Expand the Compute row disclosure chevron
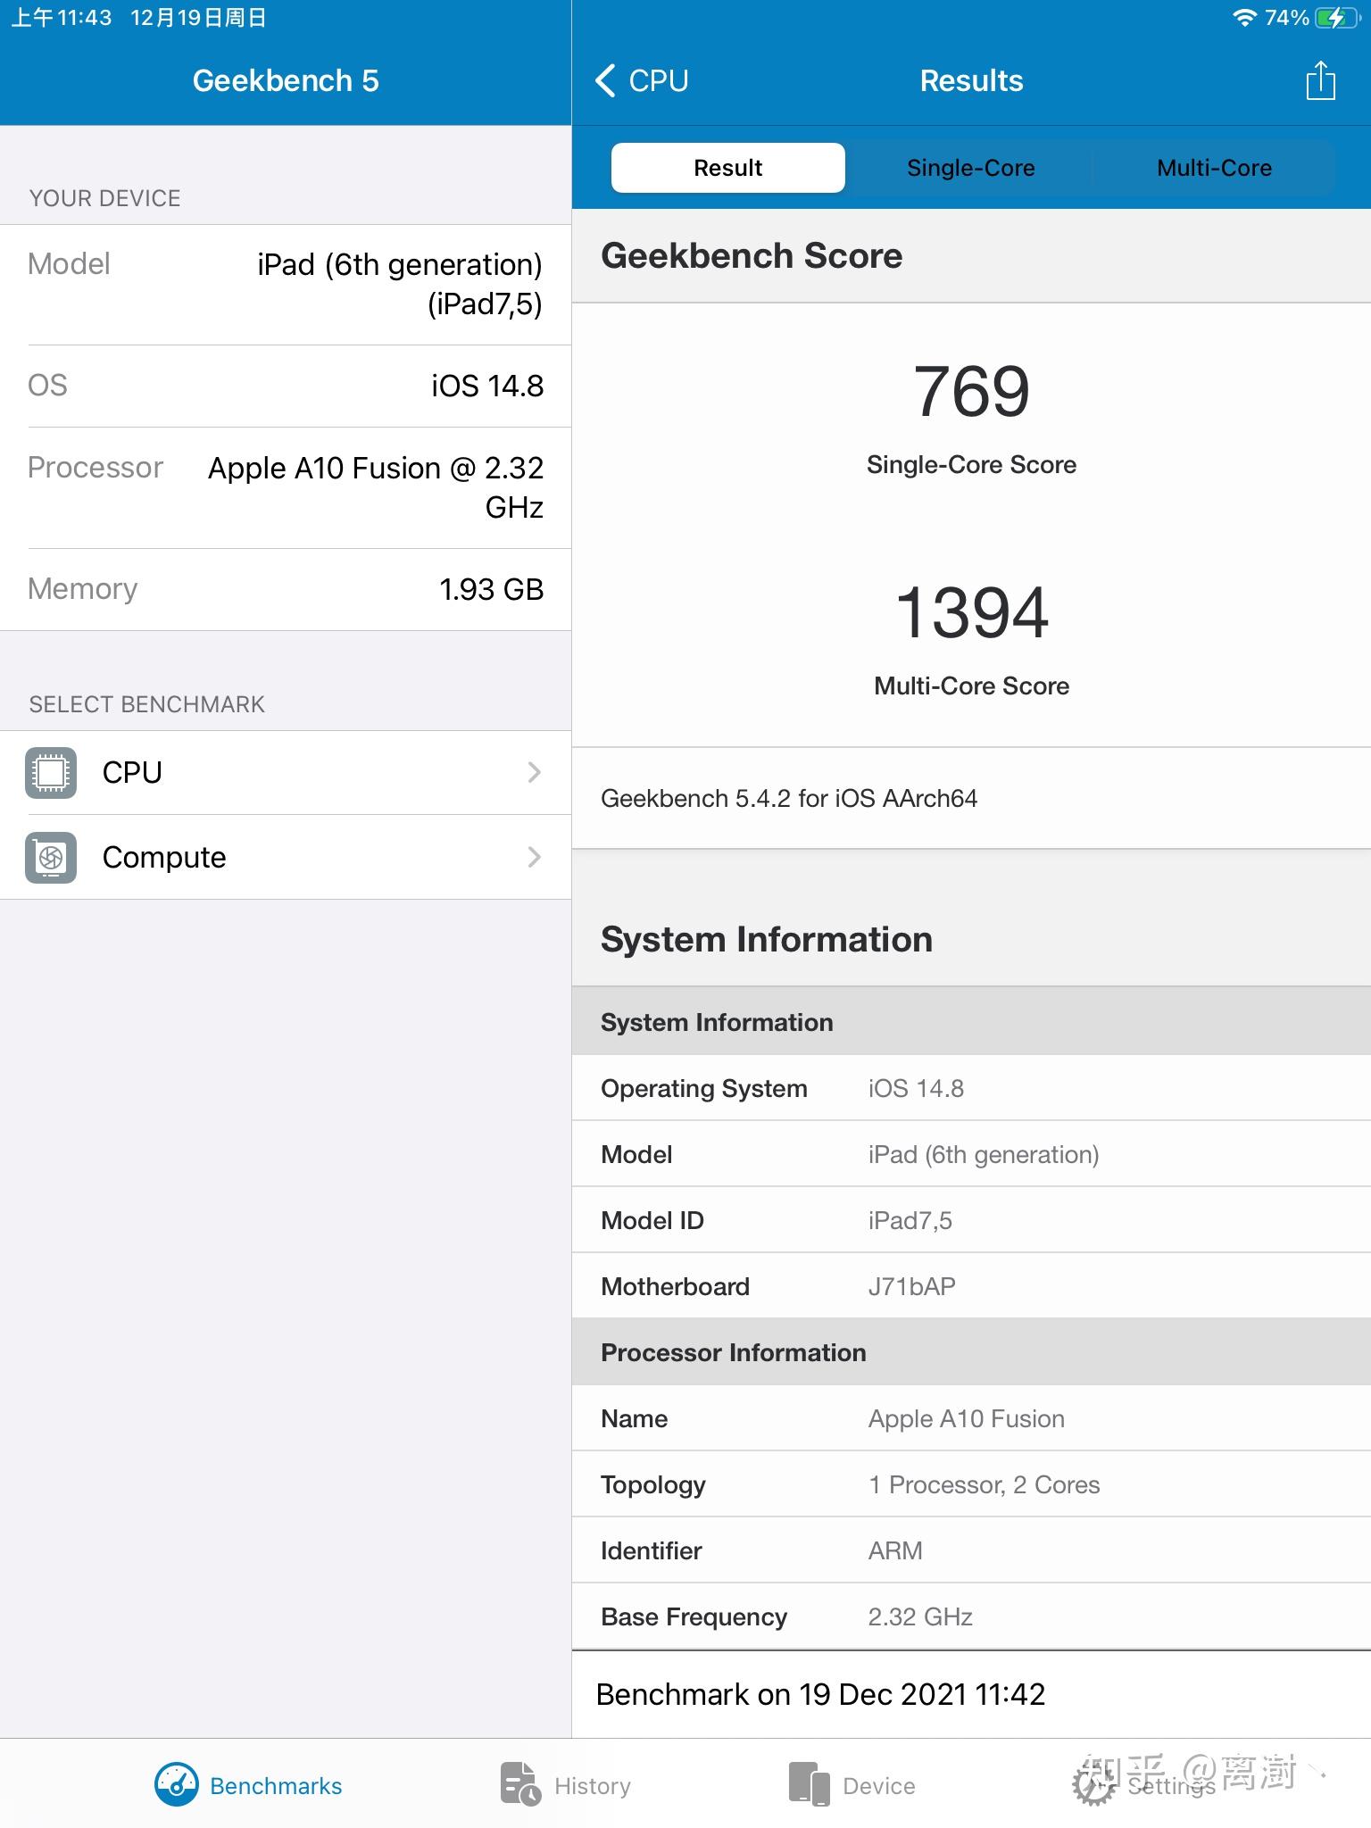Screen dimensions: 1371x1828 (x=534, y=857)
